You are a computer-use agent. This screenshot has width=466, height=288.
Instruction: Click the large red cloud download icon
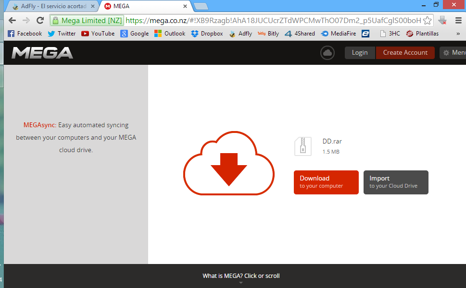(x=229, y=163)
